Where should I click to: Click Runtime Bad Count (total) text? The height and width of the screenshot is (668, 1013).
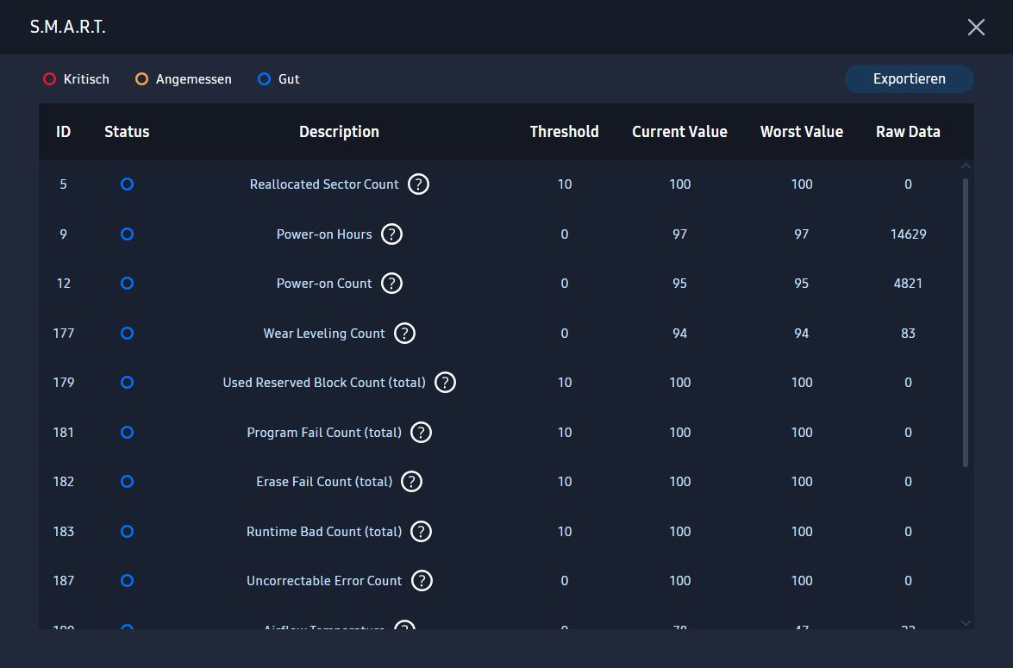pos(324,532)
